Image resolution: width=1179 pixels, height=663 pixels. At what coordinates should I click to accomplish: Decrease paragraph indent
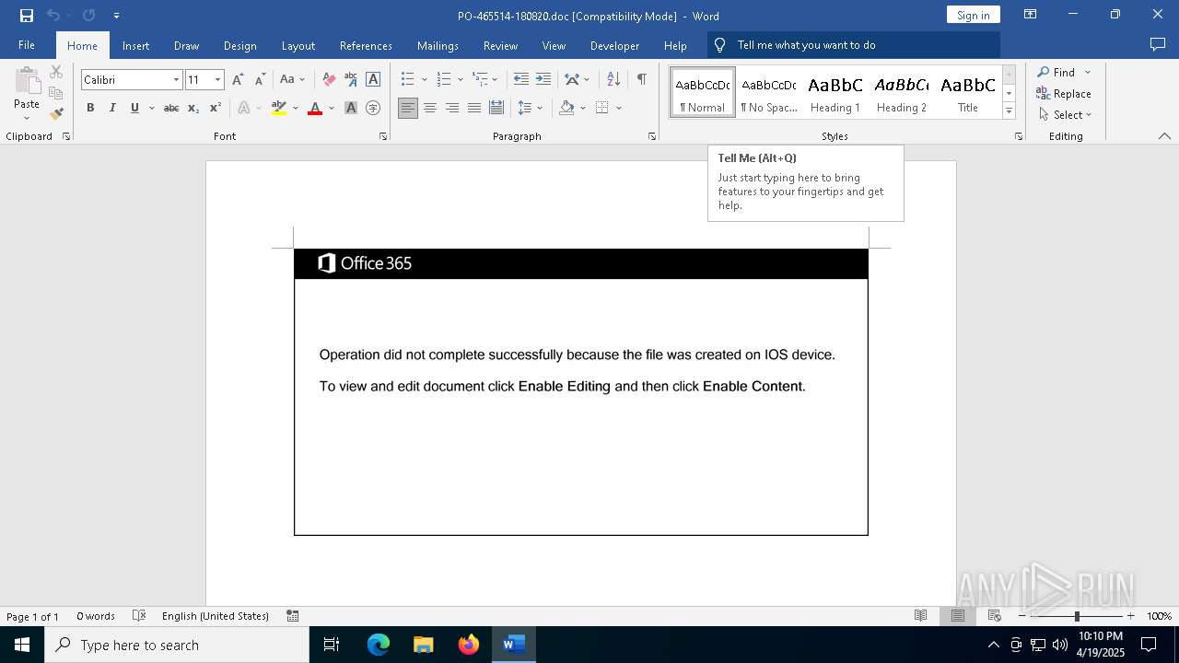click(521, 79)
